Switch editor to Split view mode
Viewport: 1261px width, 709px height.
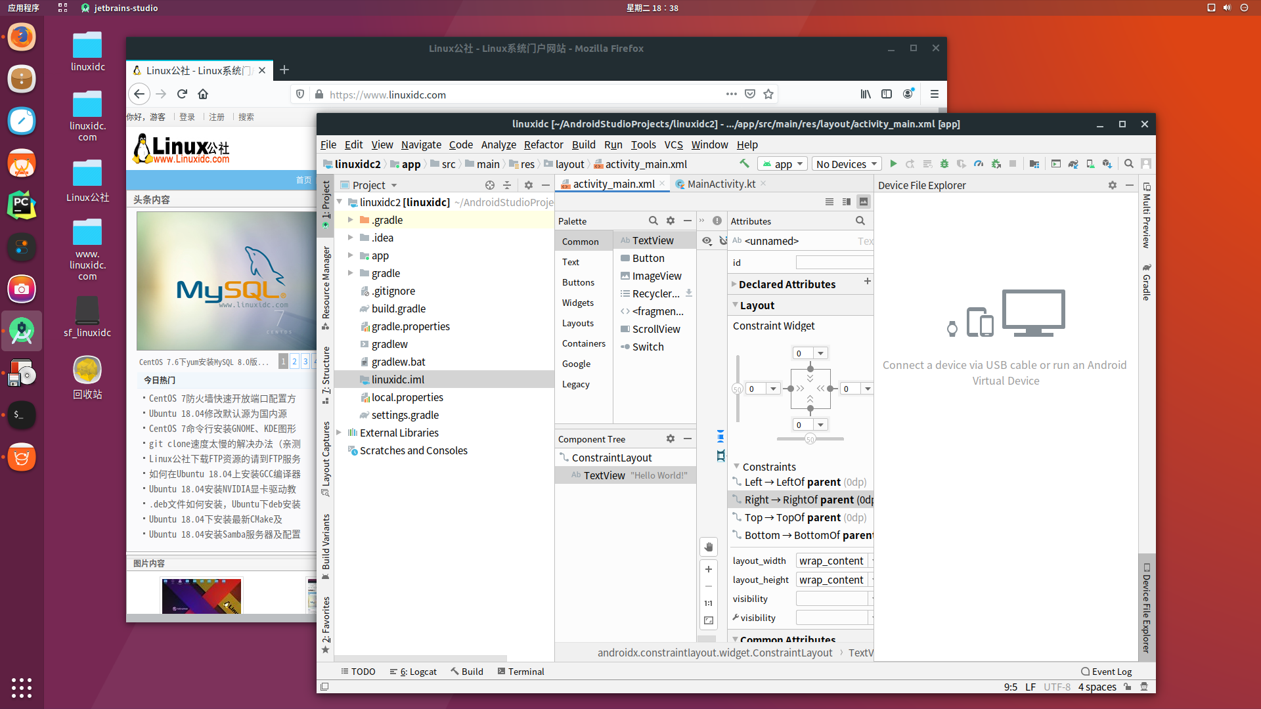click(847, 202)
